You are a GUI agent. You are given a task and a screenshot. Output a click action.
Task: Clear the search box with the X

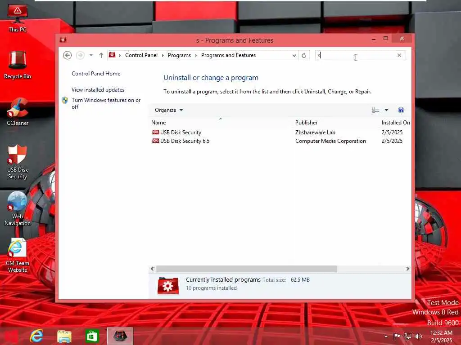[399, 55]
